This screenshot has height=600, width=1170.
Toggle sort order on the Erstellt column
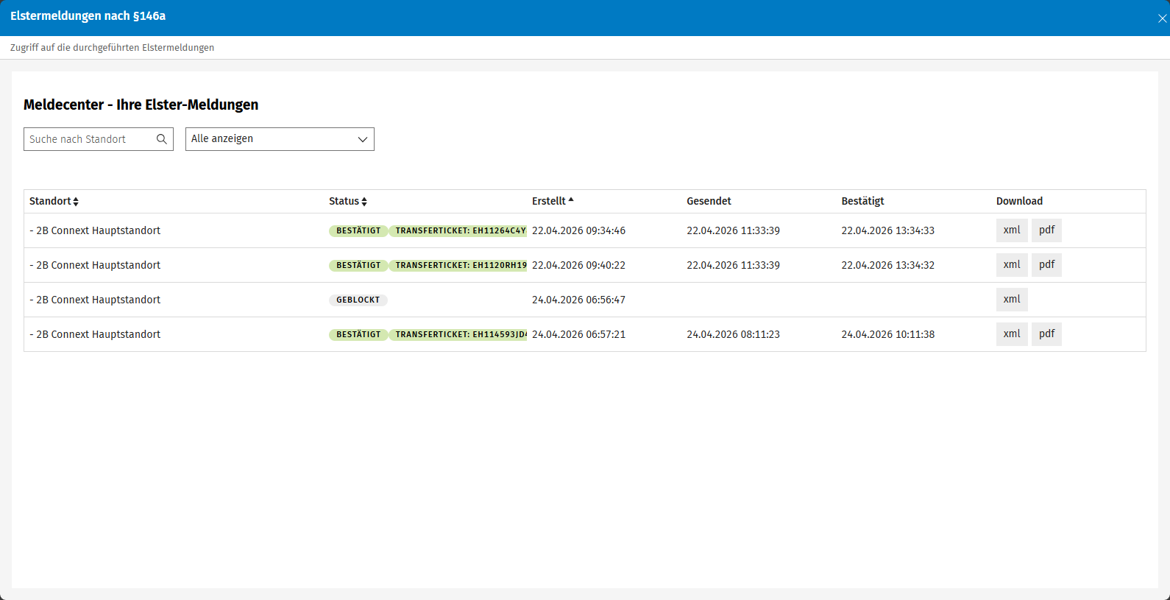(553, 201)
